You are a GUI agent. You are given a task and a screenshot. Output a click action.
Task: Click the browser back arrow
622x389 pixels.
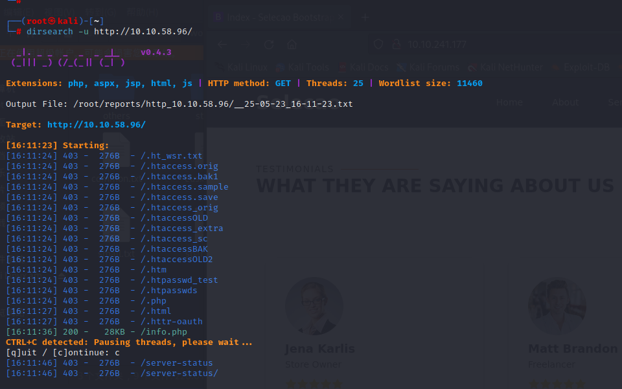tap(222, 45)
